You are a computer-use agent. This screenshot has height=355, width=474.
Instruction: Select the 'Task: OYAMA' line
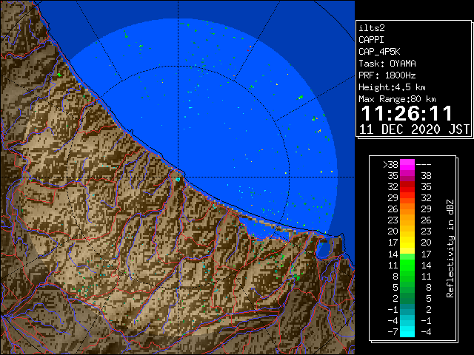tap(387, 64)
